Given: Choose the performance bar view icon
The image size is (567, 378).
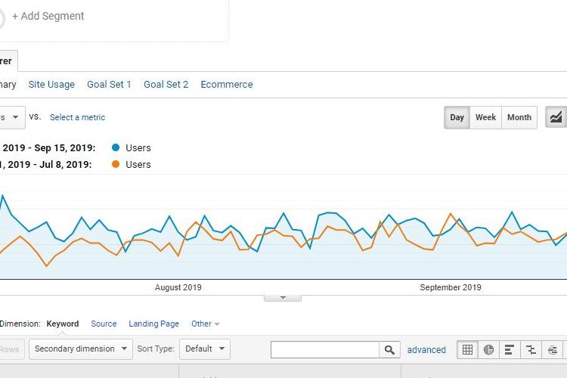Looking at the screenshot, I should coord(510,349).
